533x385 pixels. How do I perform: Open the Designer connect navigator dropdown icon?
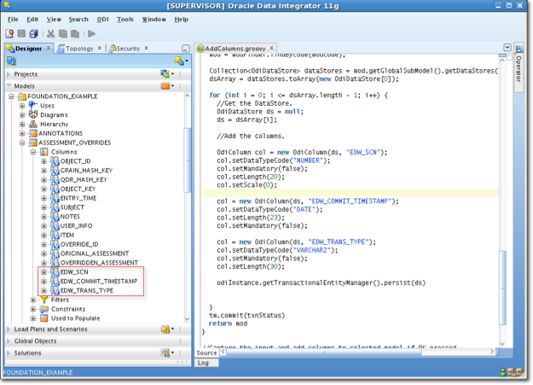[182, 61]
